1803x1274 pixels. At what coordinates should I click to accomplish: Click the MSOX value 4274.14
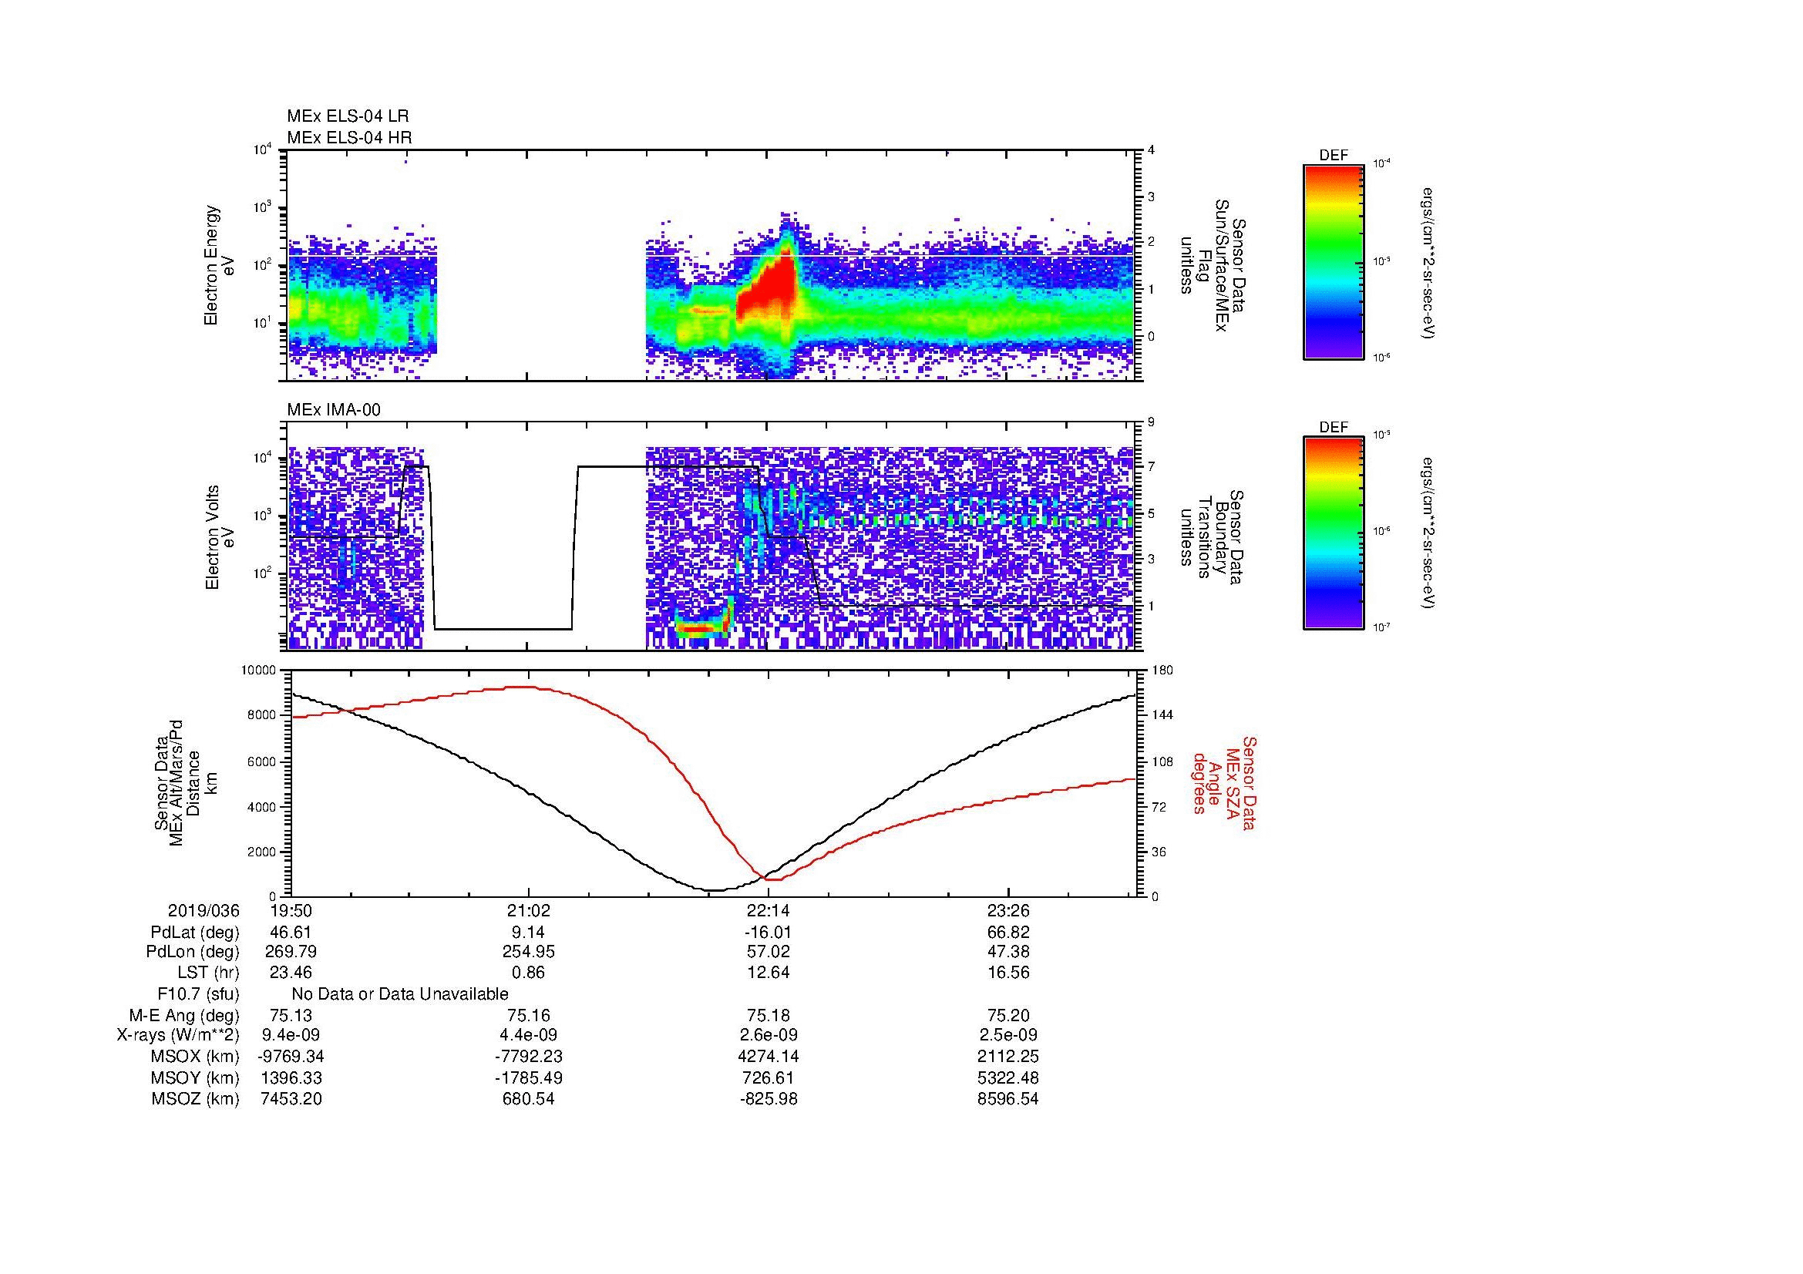click(768, 1057)
